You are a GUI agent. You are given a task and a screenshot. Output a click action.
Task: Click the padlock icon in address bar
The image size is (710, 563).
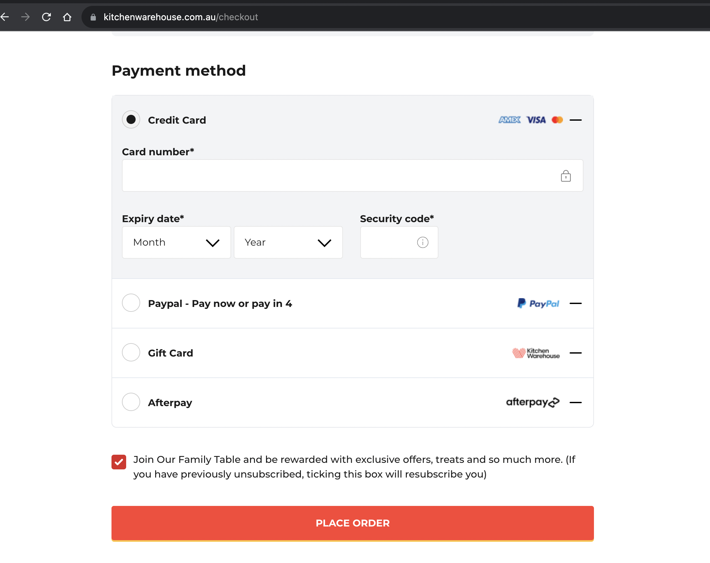(93, 17)
